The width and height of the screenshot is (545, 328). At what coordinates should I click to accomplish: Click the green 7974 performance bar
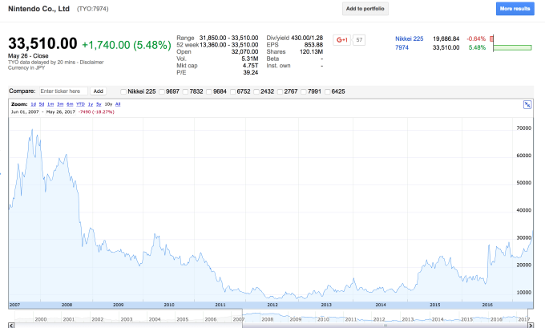pyautogui.click(x=512, y=47)
